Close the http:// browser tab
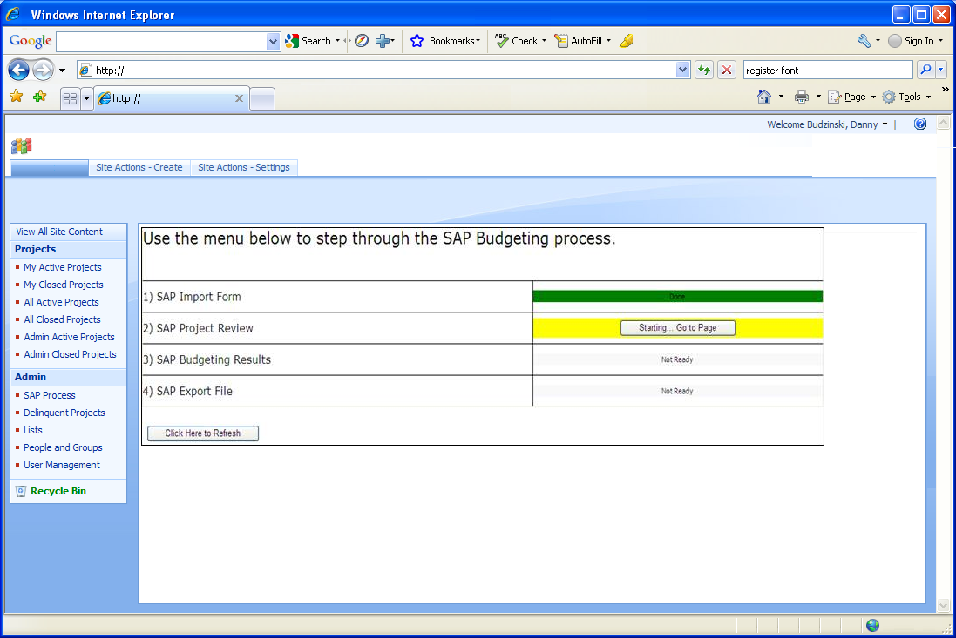The height and width of the screenshot is (638, 956). tap(239, 98)
